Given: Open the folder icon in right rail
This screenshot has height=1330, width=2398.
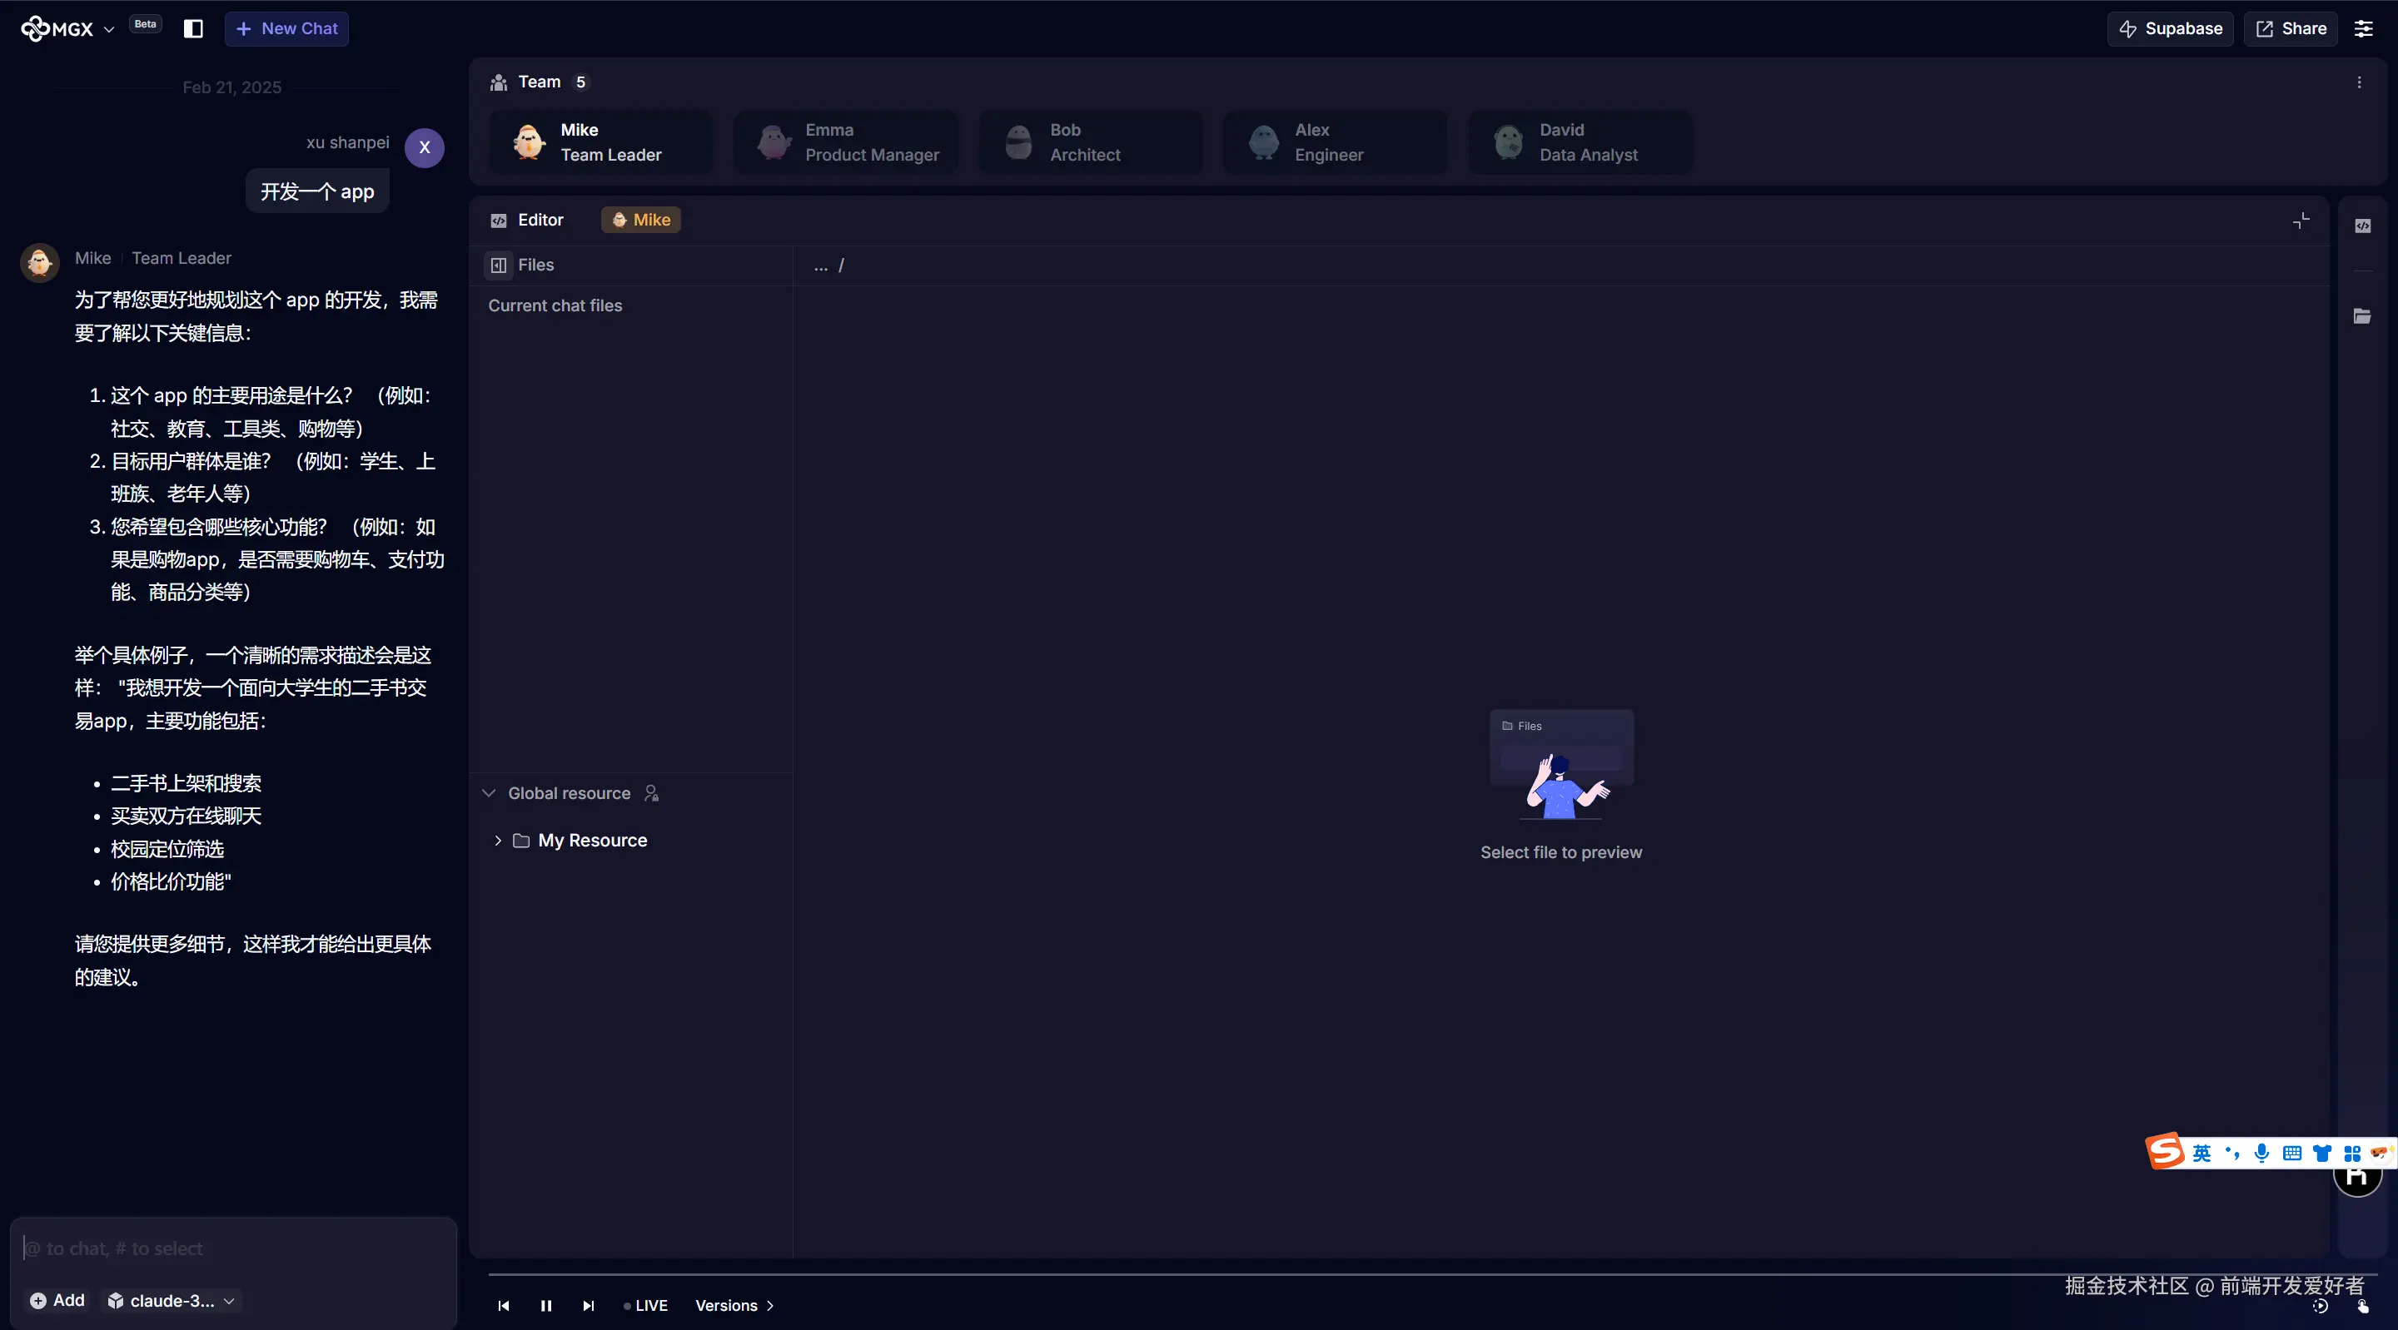Looking at the screenshot, I should click(x=2363, y=316).
